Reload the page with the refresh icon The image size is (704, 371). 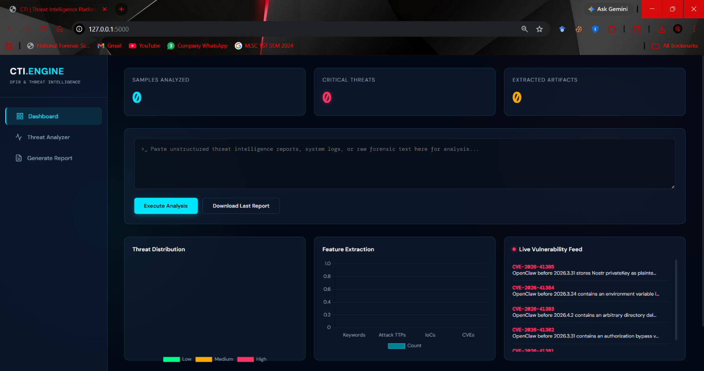[43, 29]
